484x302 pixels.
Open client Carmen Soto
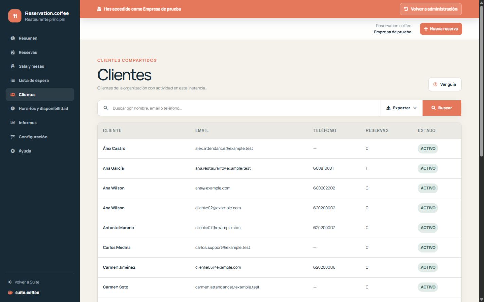coord(115,287)
